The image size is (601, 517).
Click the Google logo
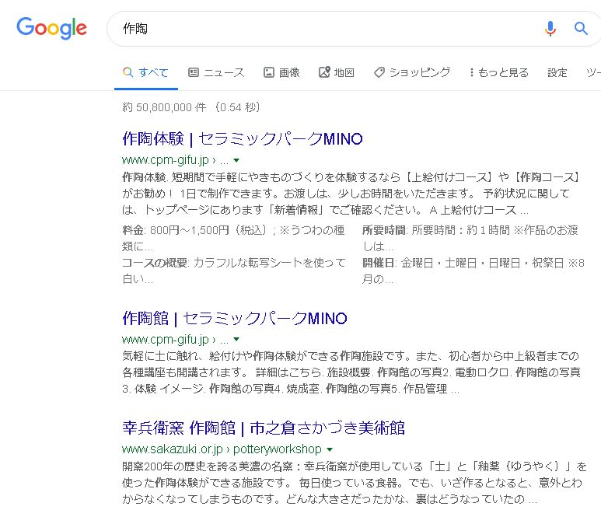pyautogui.click(x=52, y=28)
